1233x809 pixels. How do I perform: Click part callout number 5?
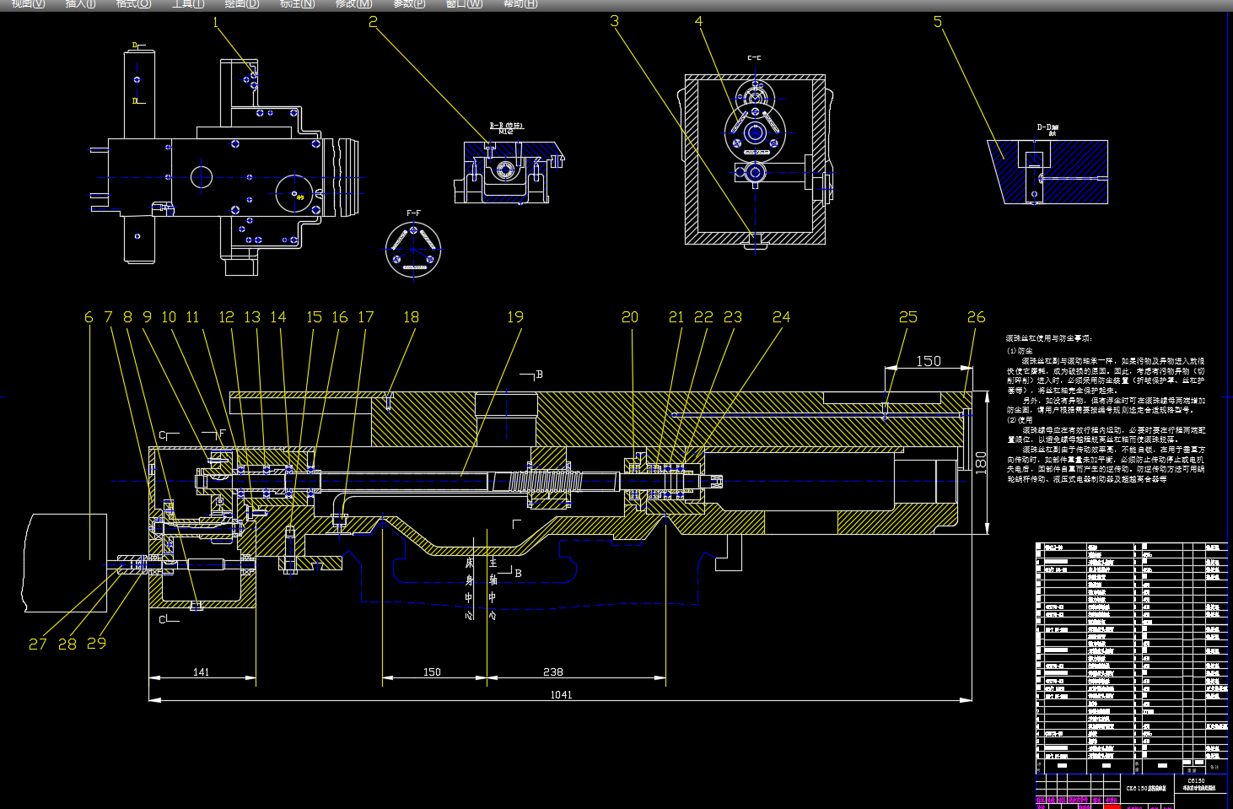tap(938, 22)
